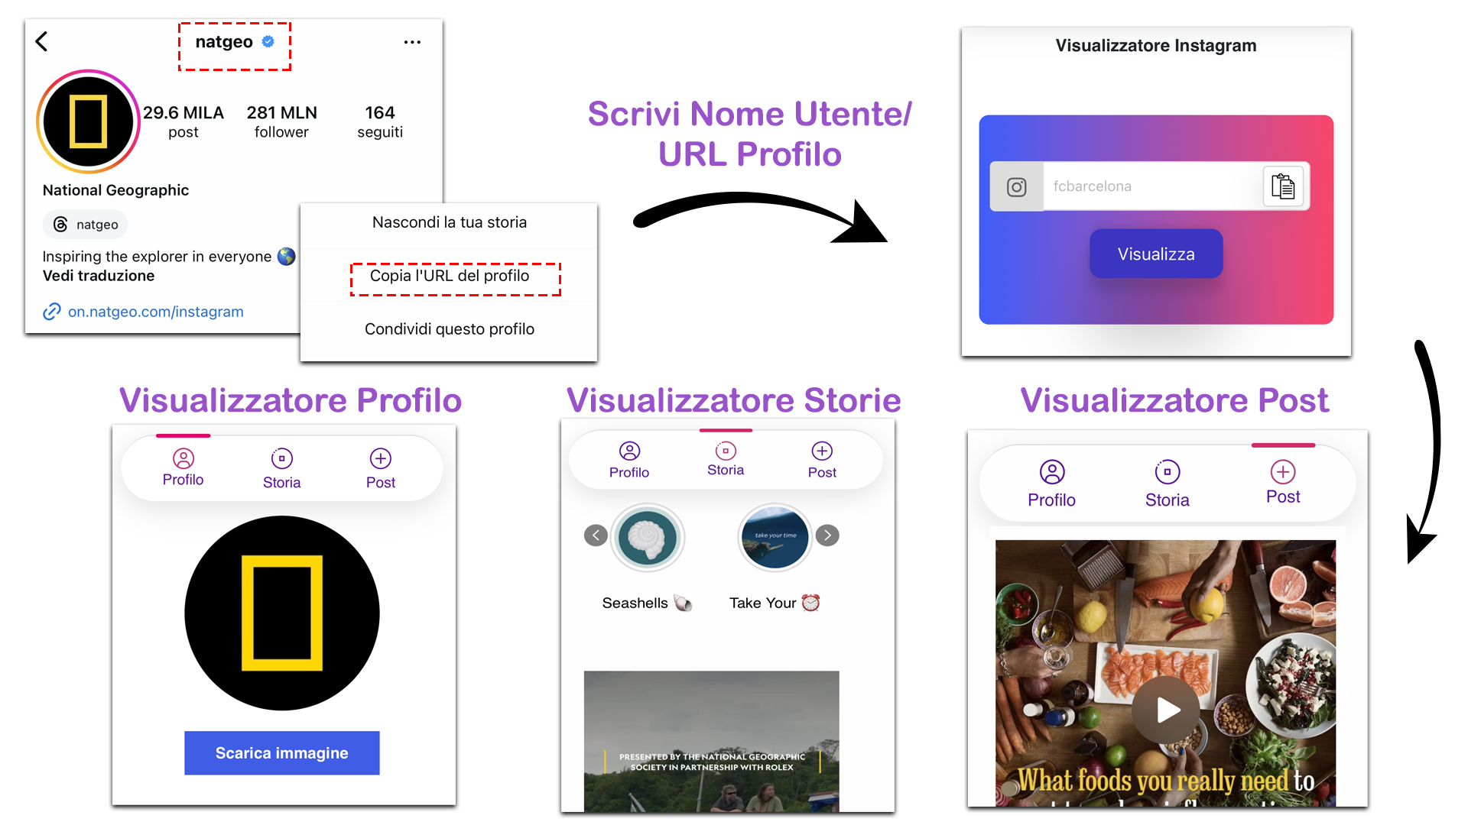The width and height of the screenshot is (1468, 825).
Task: Click Scarica immagine button
Action: point(282,753)
